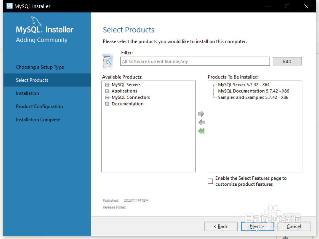Click the green remove-all double arrow icon
The height and width of the screenshot is (239, 319).
coord(201,131)
